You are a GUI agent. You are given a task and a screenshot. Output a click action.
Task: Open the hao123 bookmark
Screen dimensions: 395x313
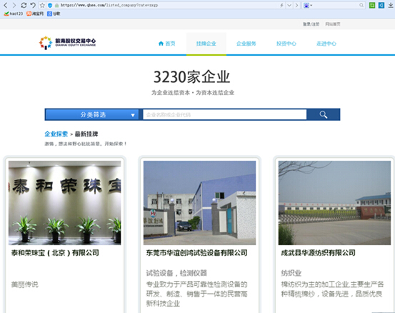pyautogui.click(x=14, y=14)
